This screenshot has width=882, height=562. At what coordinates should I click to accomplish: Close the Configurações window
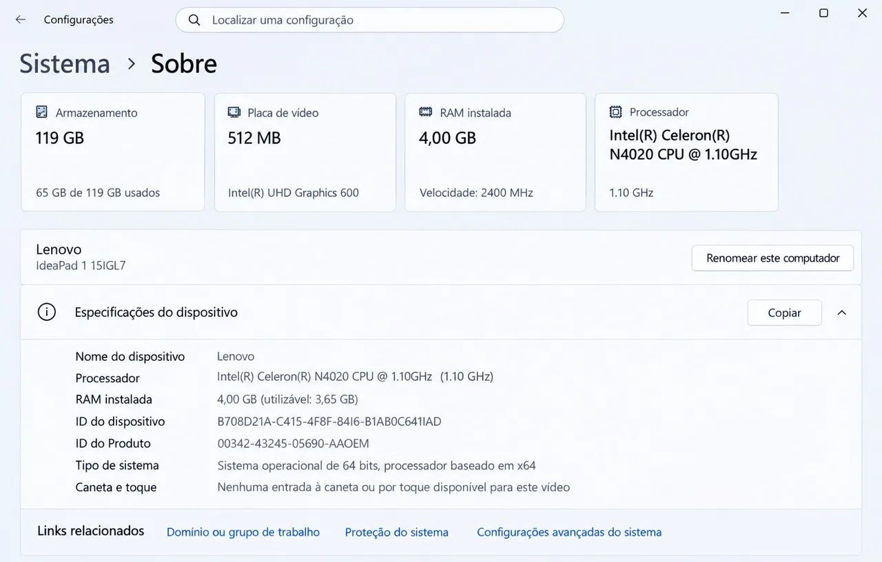click(862, 13)
